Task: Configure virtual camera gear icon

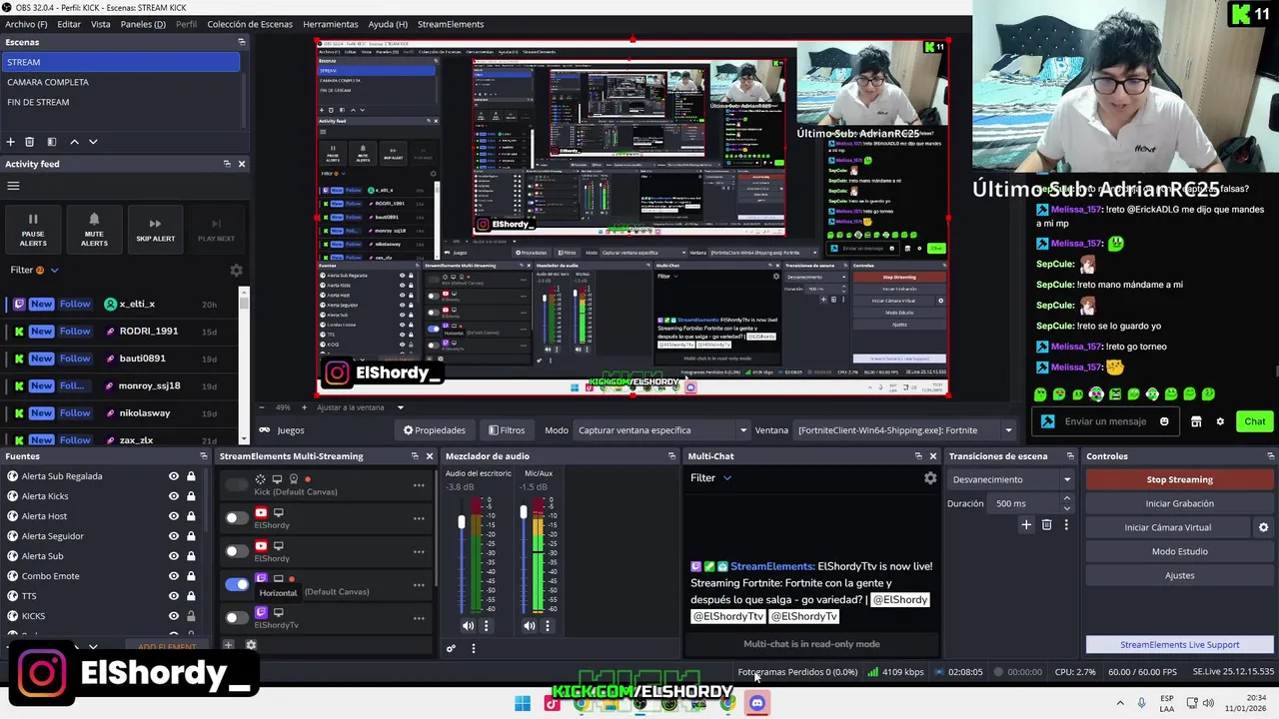Action: pos(1263,527)
